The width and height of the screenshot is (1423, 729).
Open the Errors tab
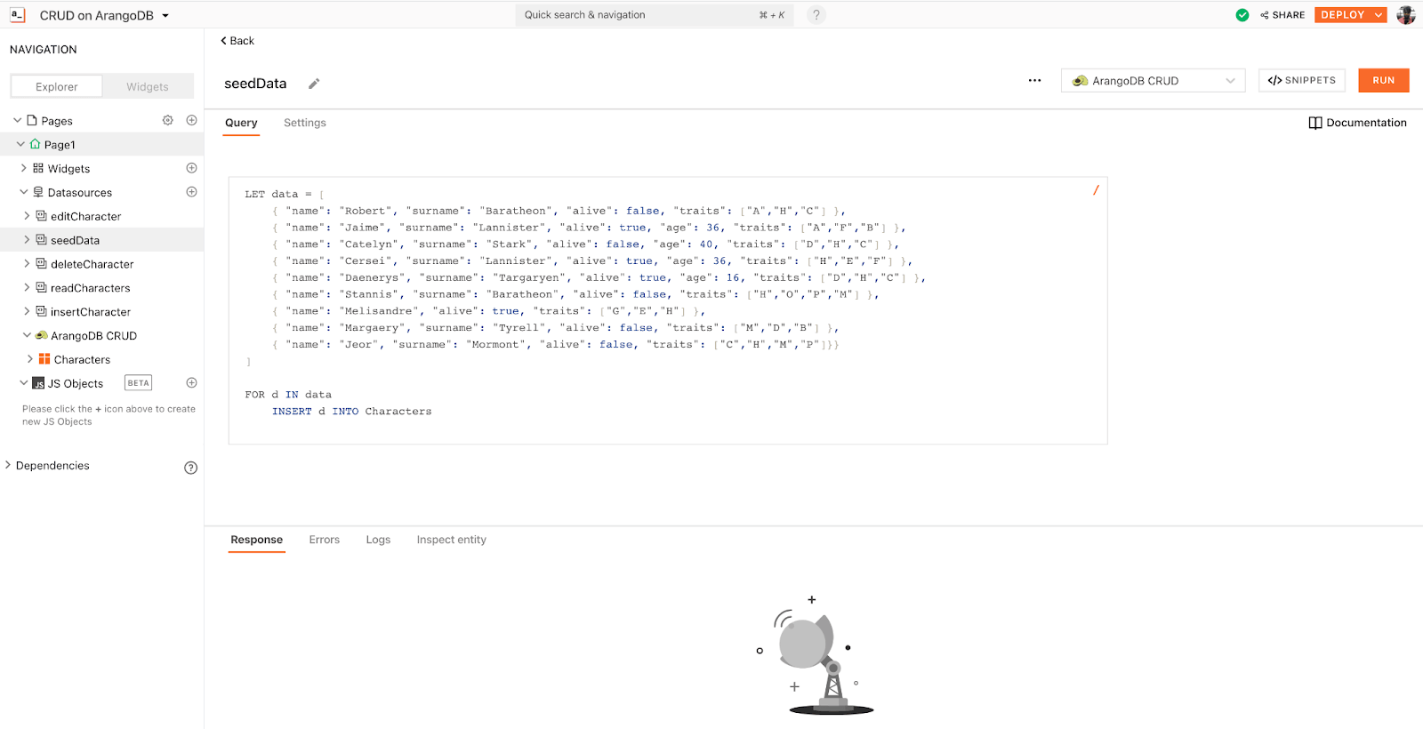(x=325, y=540)
